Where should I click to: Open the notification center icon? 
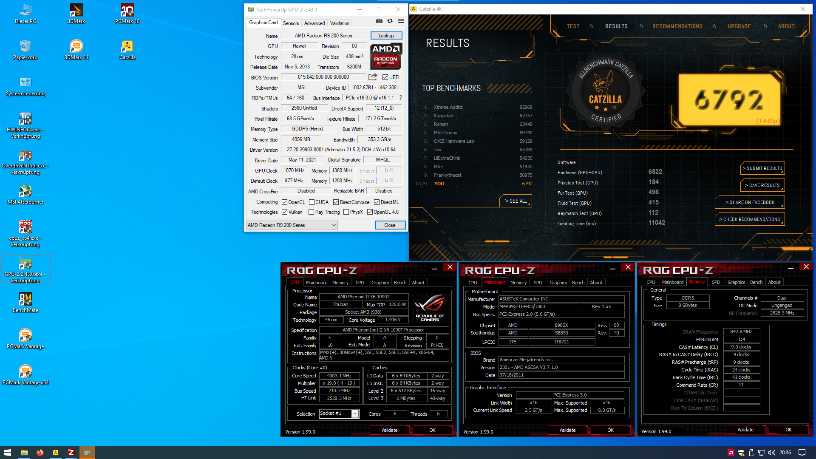pyautogui.click(x=802, y=453)
